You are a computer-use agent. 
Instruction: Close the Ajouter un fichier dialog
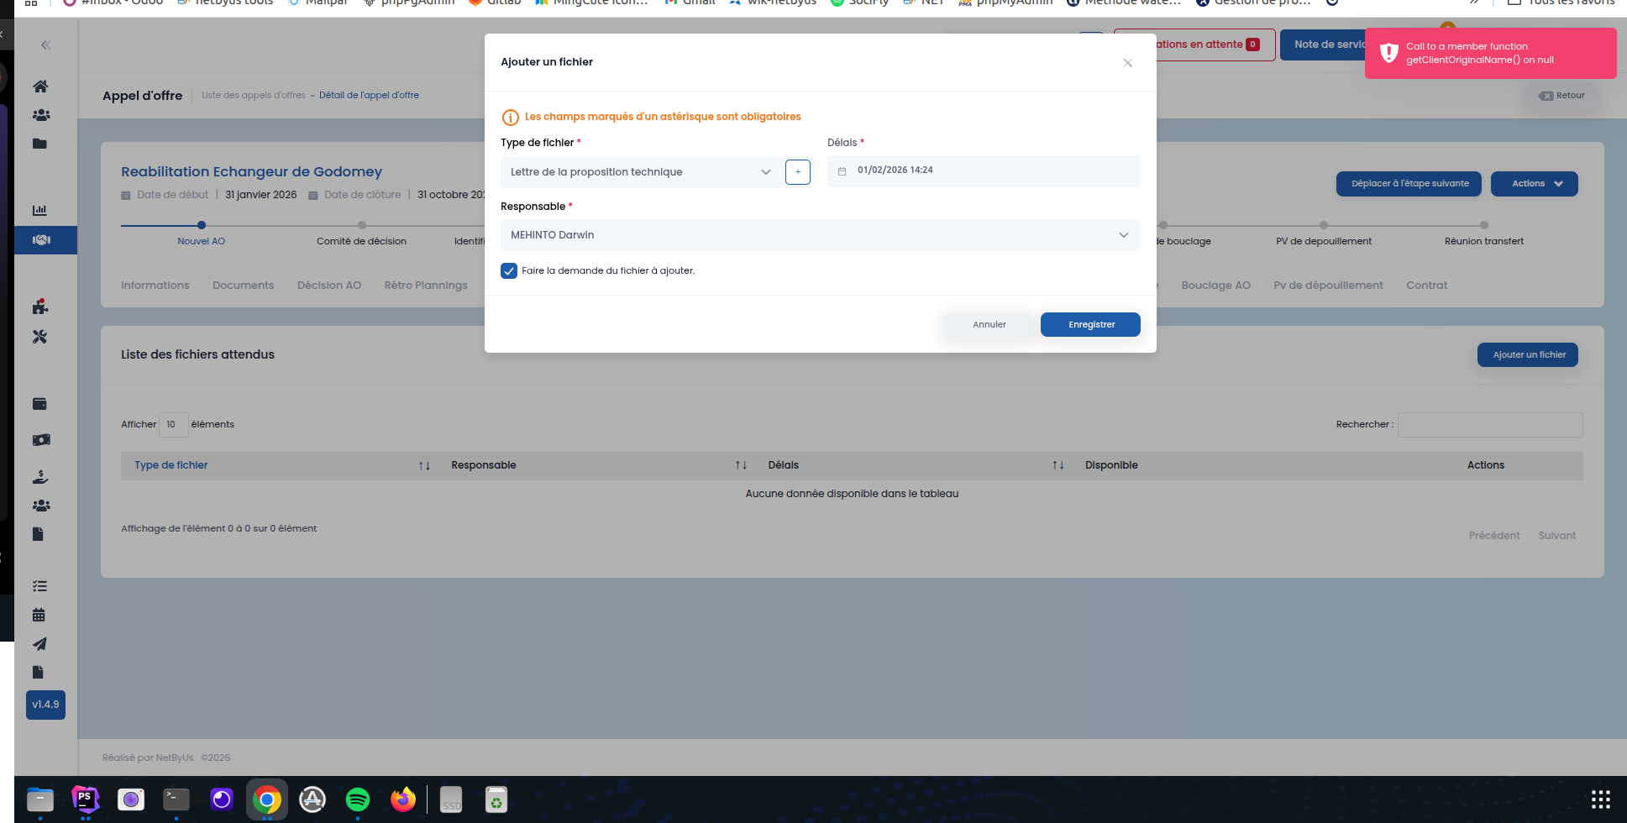[x=1127, y=63]
